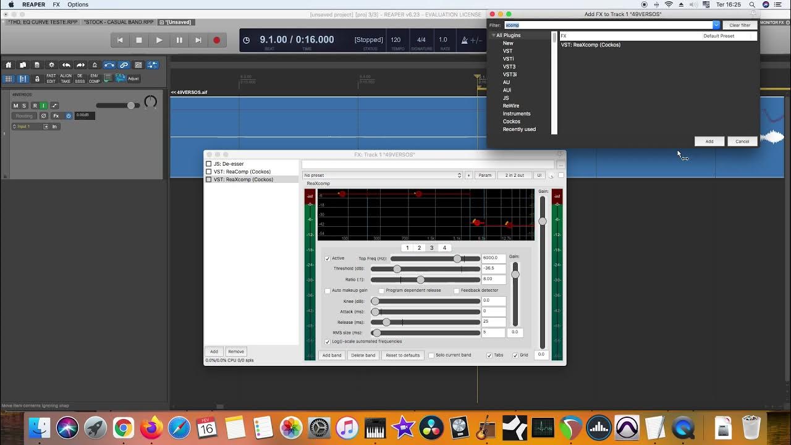Toggle ripple editing list icon
Image resolution: width=791 pixels, height=445 pixels.
138,65
